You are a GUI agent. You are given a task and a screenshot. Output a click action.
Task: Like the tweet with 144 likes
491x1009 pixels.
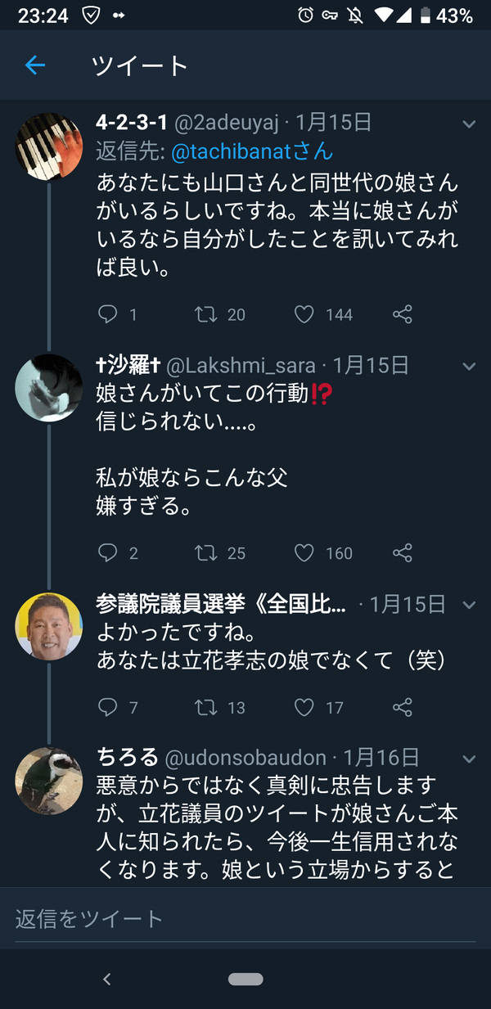(x=304, y=314)
